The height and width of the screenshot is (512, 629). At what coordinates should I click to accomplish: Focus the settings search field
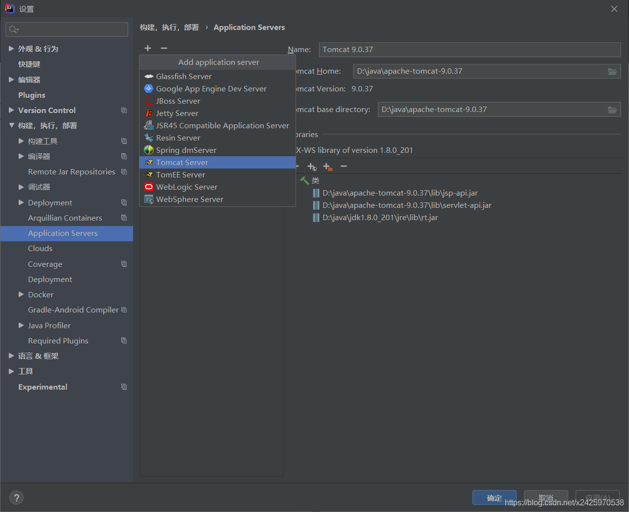click(x=67, y=29)
